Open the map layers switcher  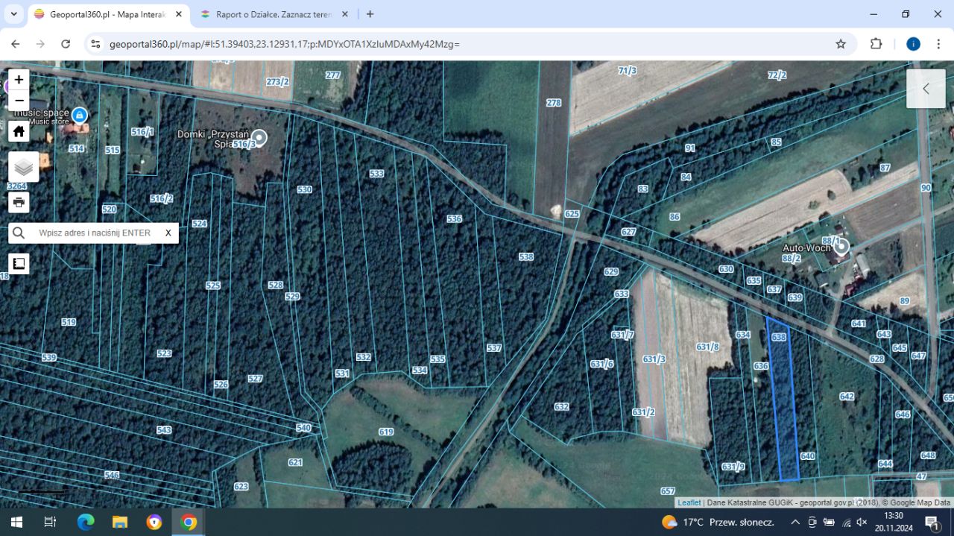pos(24,167)
